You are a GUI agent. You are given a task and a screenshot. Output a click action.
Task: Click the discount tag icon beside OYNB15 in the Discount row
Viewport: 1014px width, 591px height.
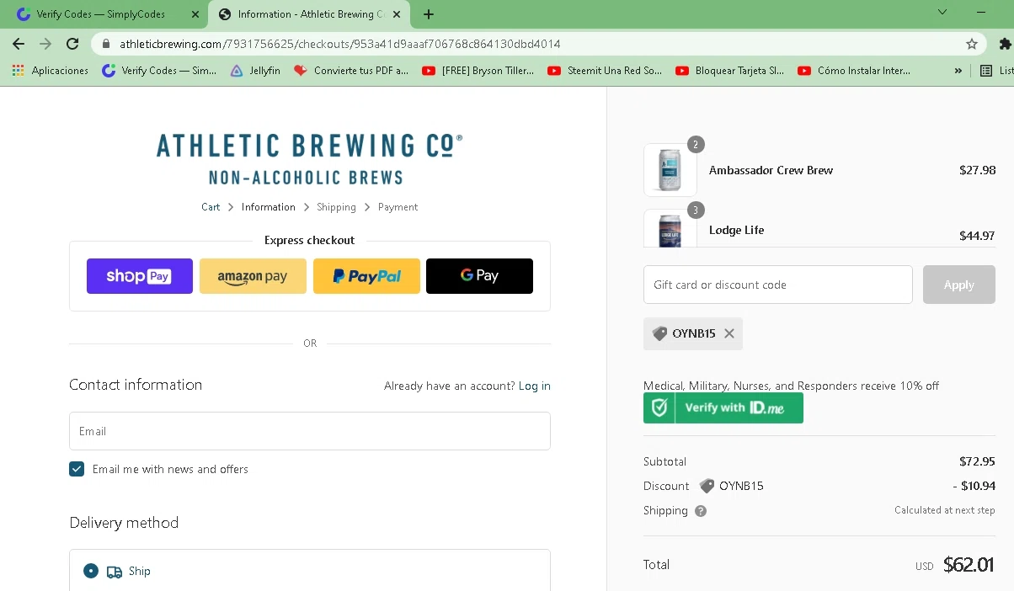point(707,486)
